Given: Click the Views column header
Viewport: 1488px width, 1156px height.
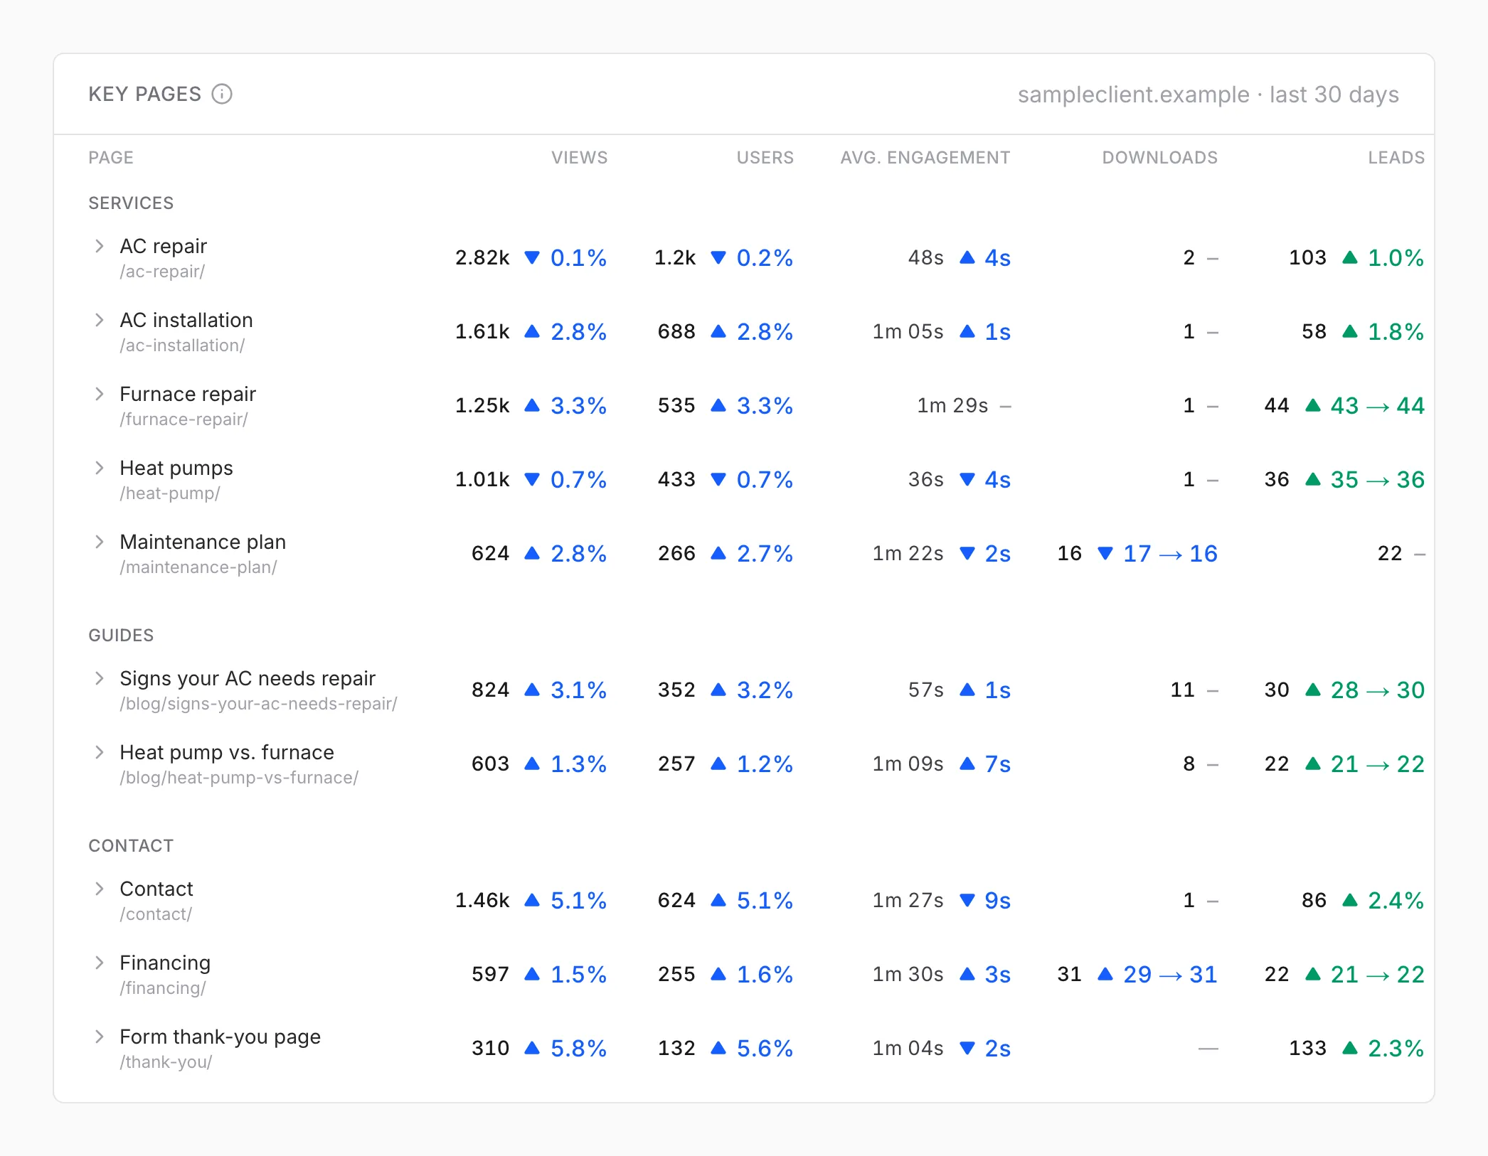Looking at the screenshot, I should click(x=579, y=158).
